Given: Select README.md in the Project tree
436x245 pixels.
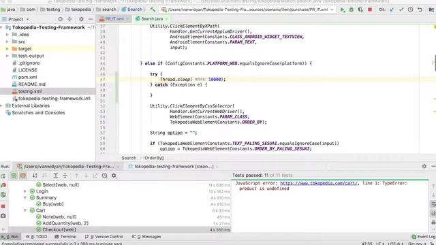Looking at the screenshot, I should click(32, 84).
